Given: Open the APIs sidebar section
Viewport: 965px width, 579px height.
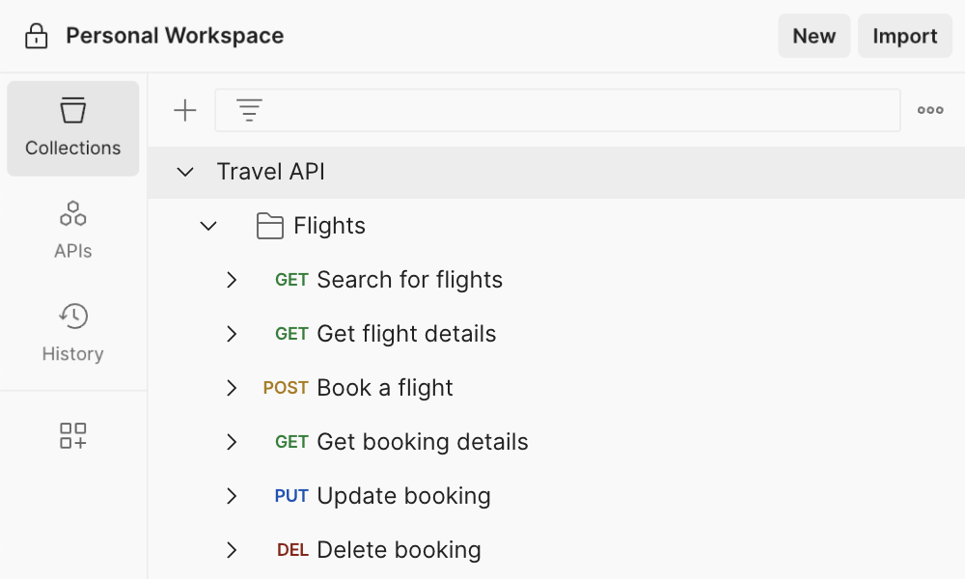Looking at the screenshot, I should click(73, 230).
